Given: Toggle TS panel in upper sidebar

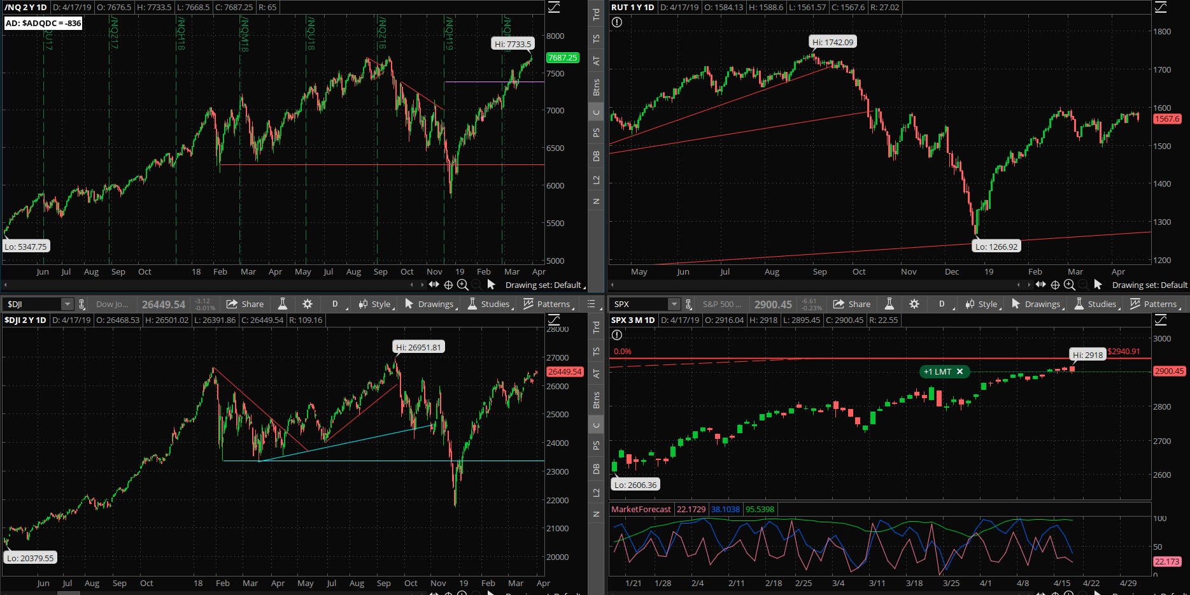Looking at the screenshot, I should (x=596, y=39).
